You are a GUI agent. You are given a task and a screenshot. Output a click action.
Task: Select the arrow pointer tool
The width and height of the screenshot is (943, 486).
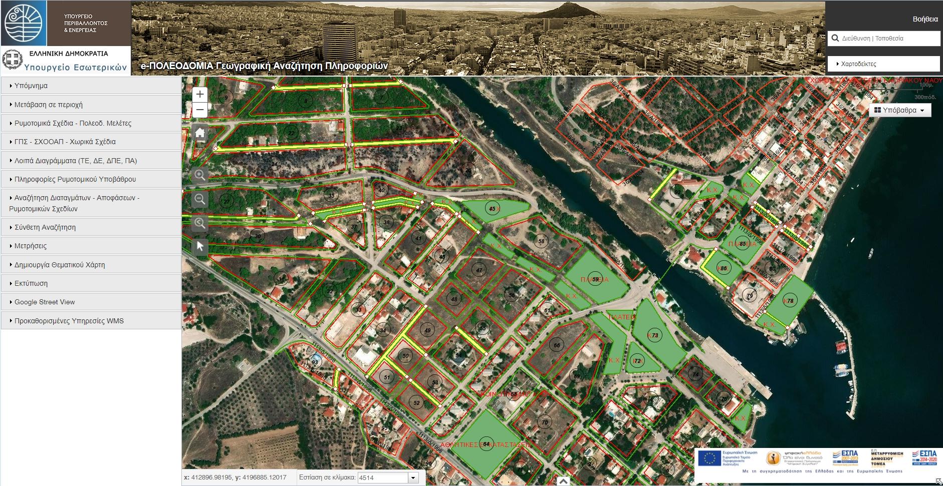click(200, 246)
